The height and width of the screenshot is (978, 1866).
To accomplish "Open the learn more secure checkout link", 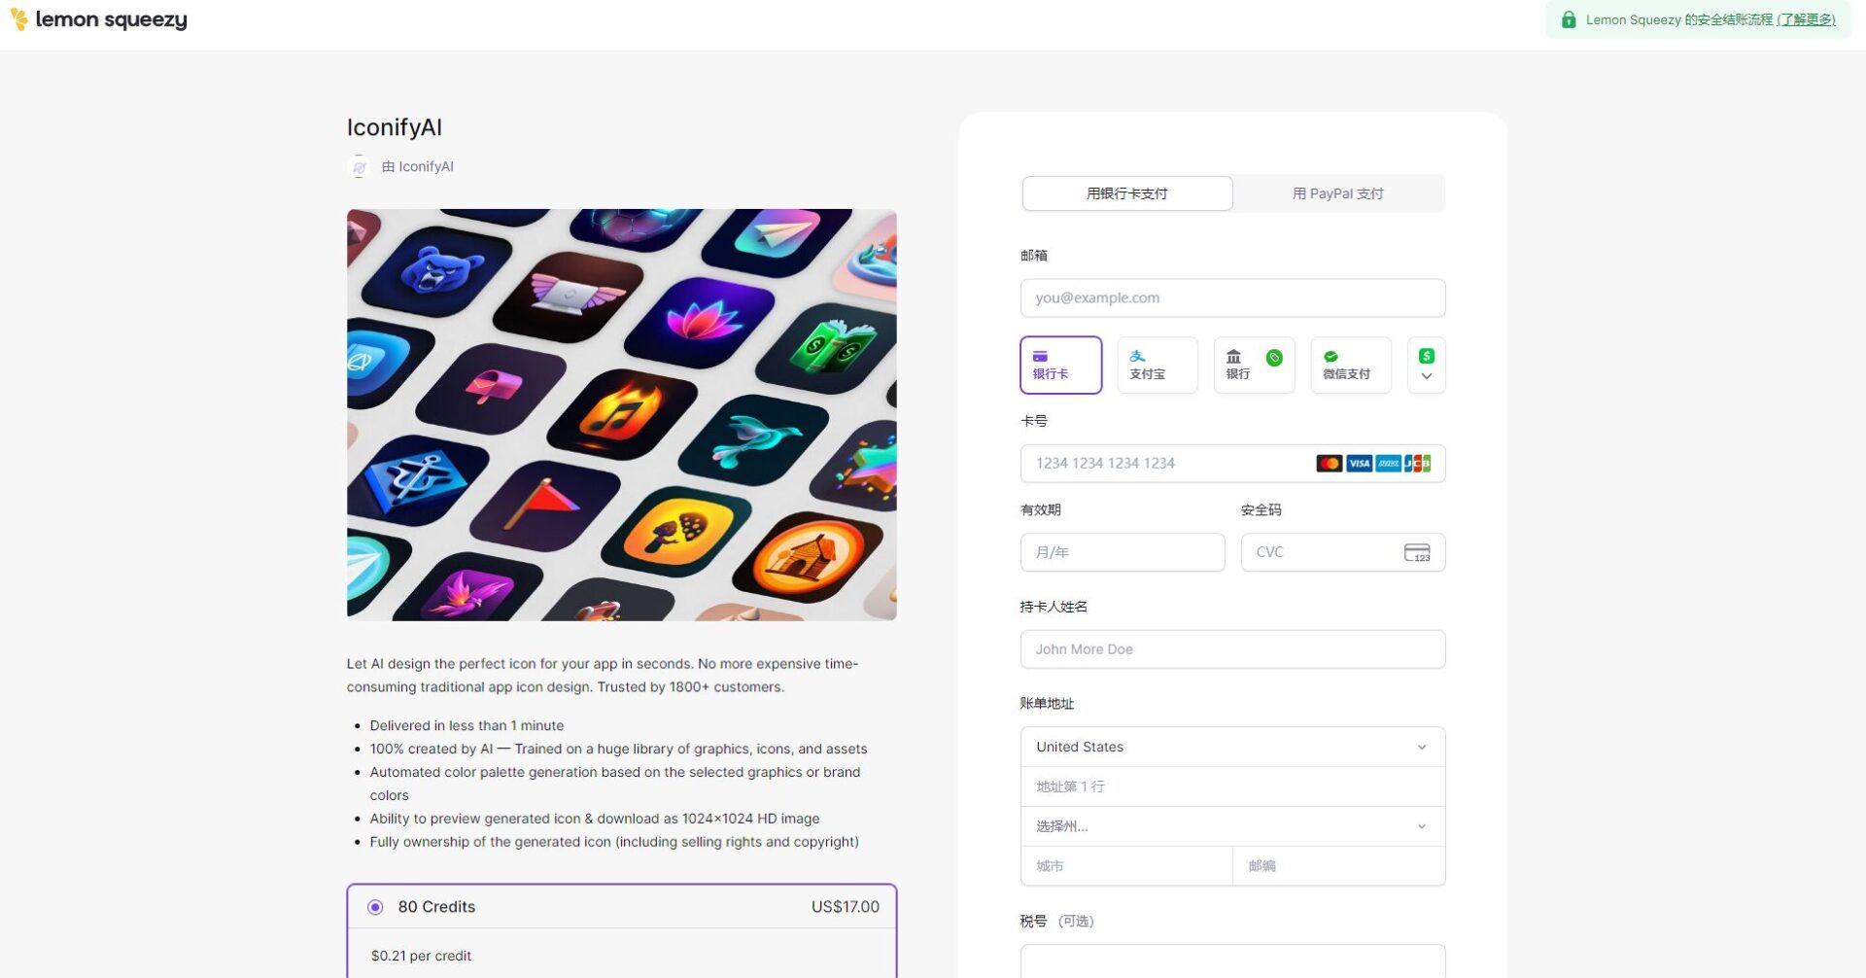I will point(1806,19).
